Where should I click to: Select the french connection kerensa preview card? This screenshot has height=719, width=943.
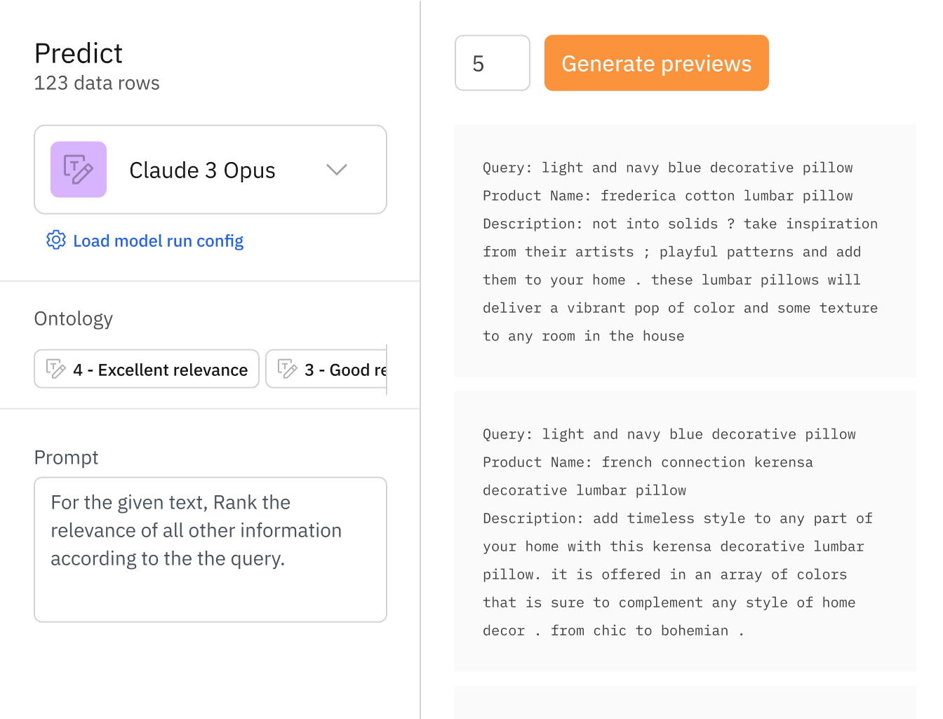click(x=685, y=532)
